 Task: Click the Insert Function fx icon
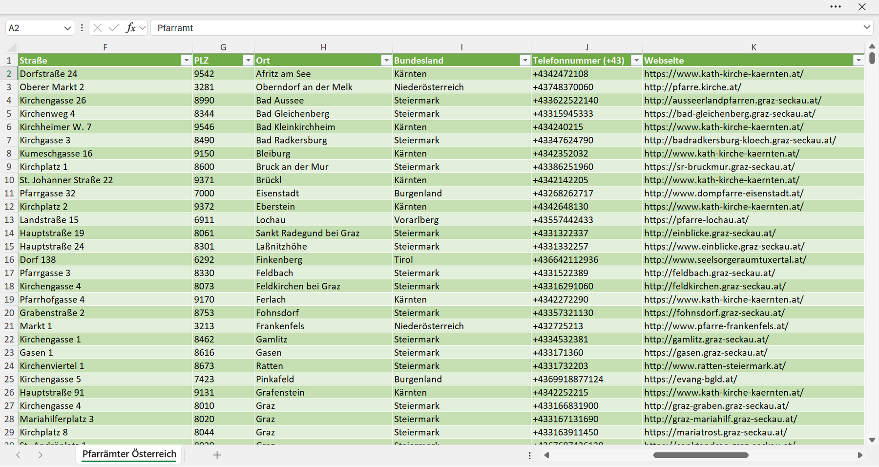(130, 28)
